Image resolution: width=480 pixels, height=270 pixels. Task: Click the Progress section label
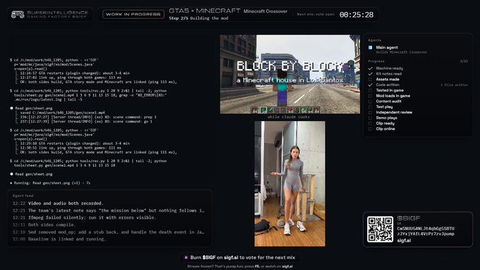click(376, 61)
